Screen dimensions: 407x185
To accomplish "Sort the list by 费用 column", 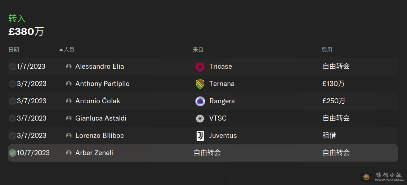I will coord(327,50).
